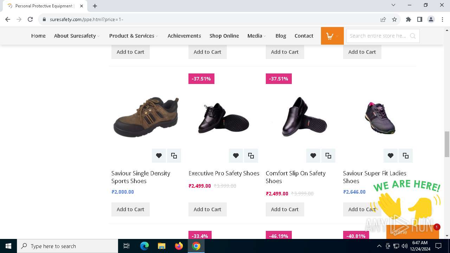450x253 pixels.
Task: Click the page vertical scrollbar thumb
Action: pyautogui.click(x=447, y=144)
